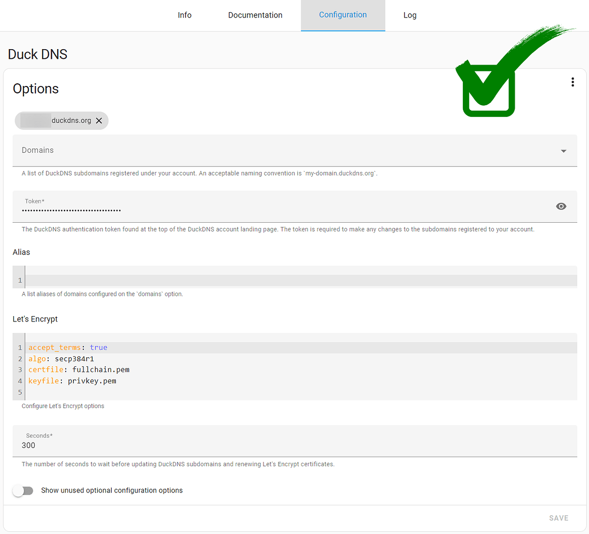The width and height of the screenshot is (589, 534).
Task: Open the Documentation tab
Action: (255, 15)
